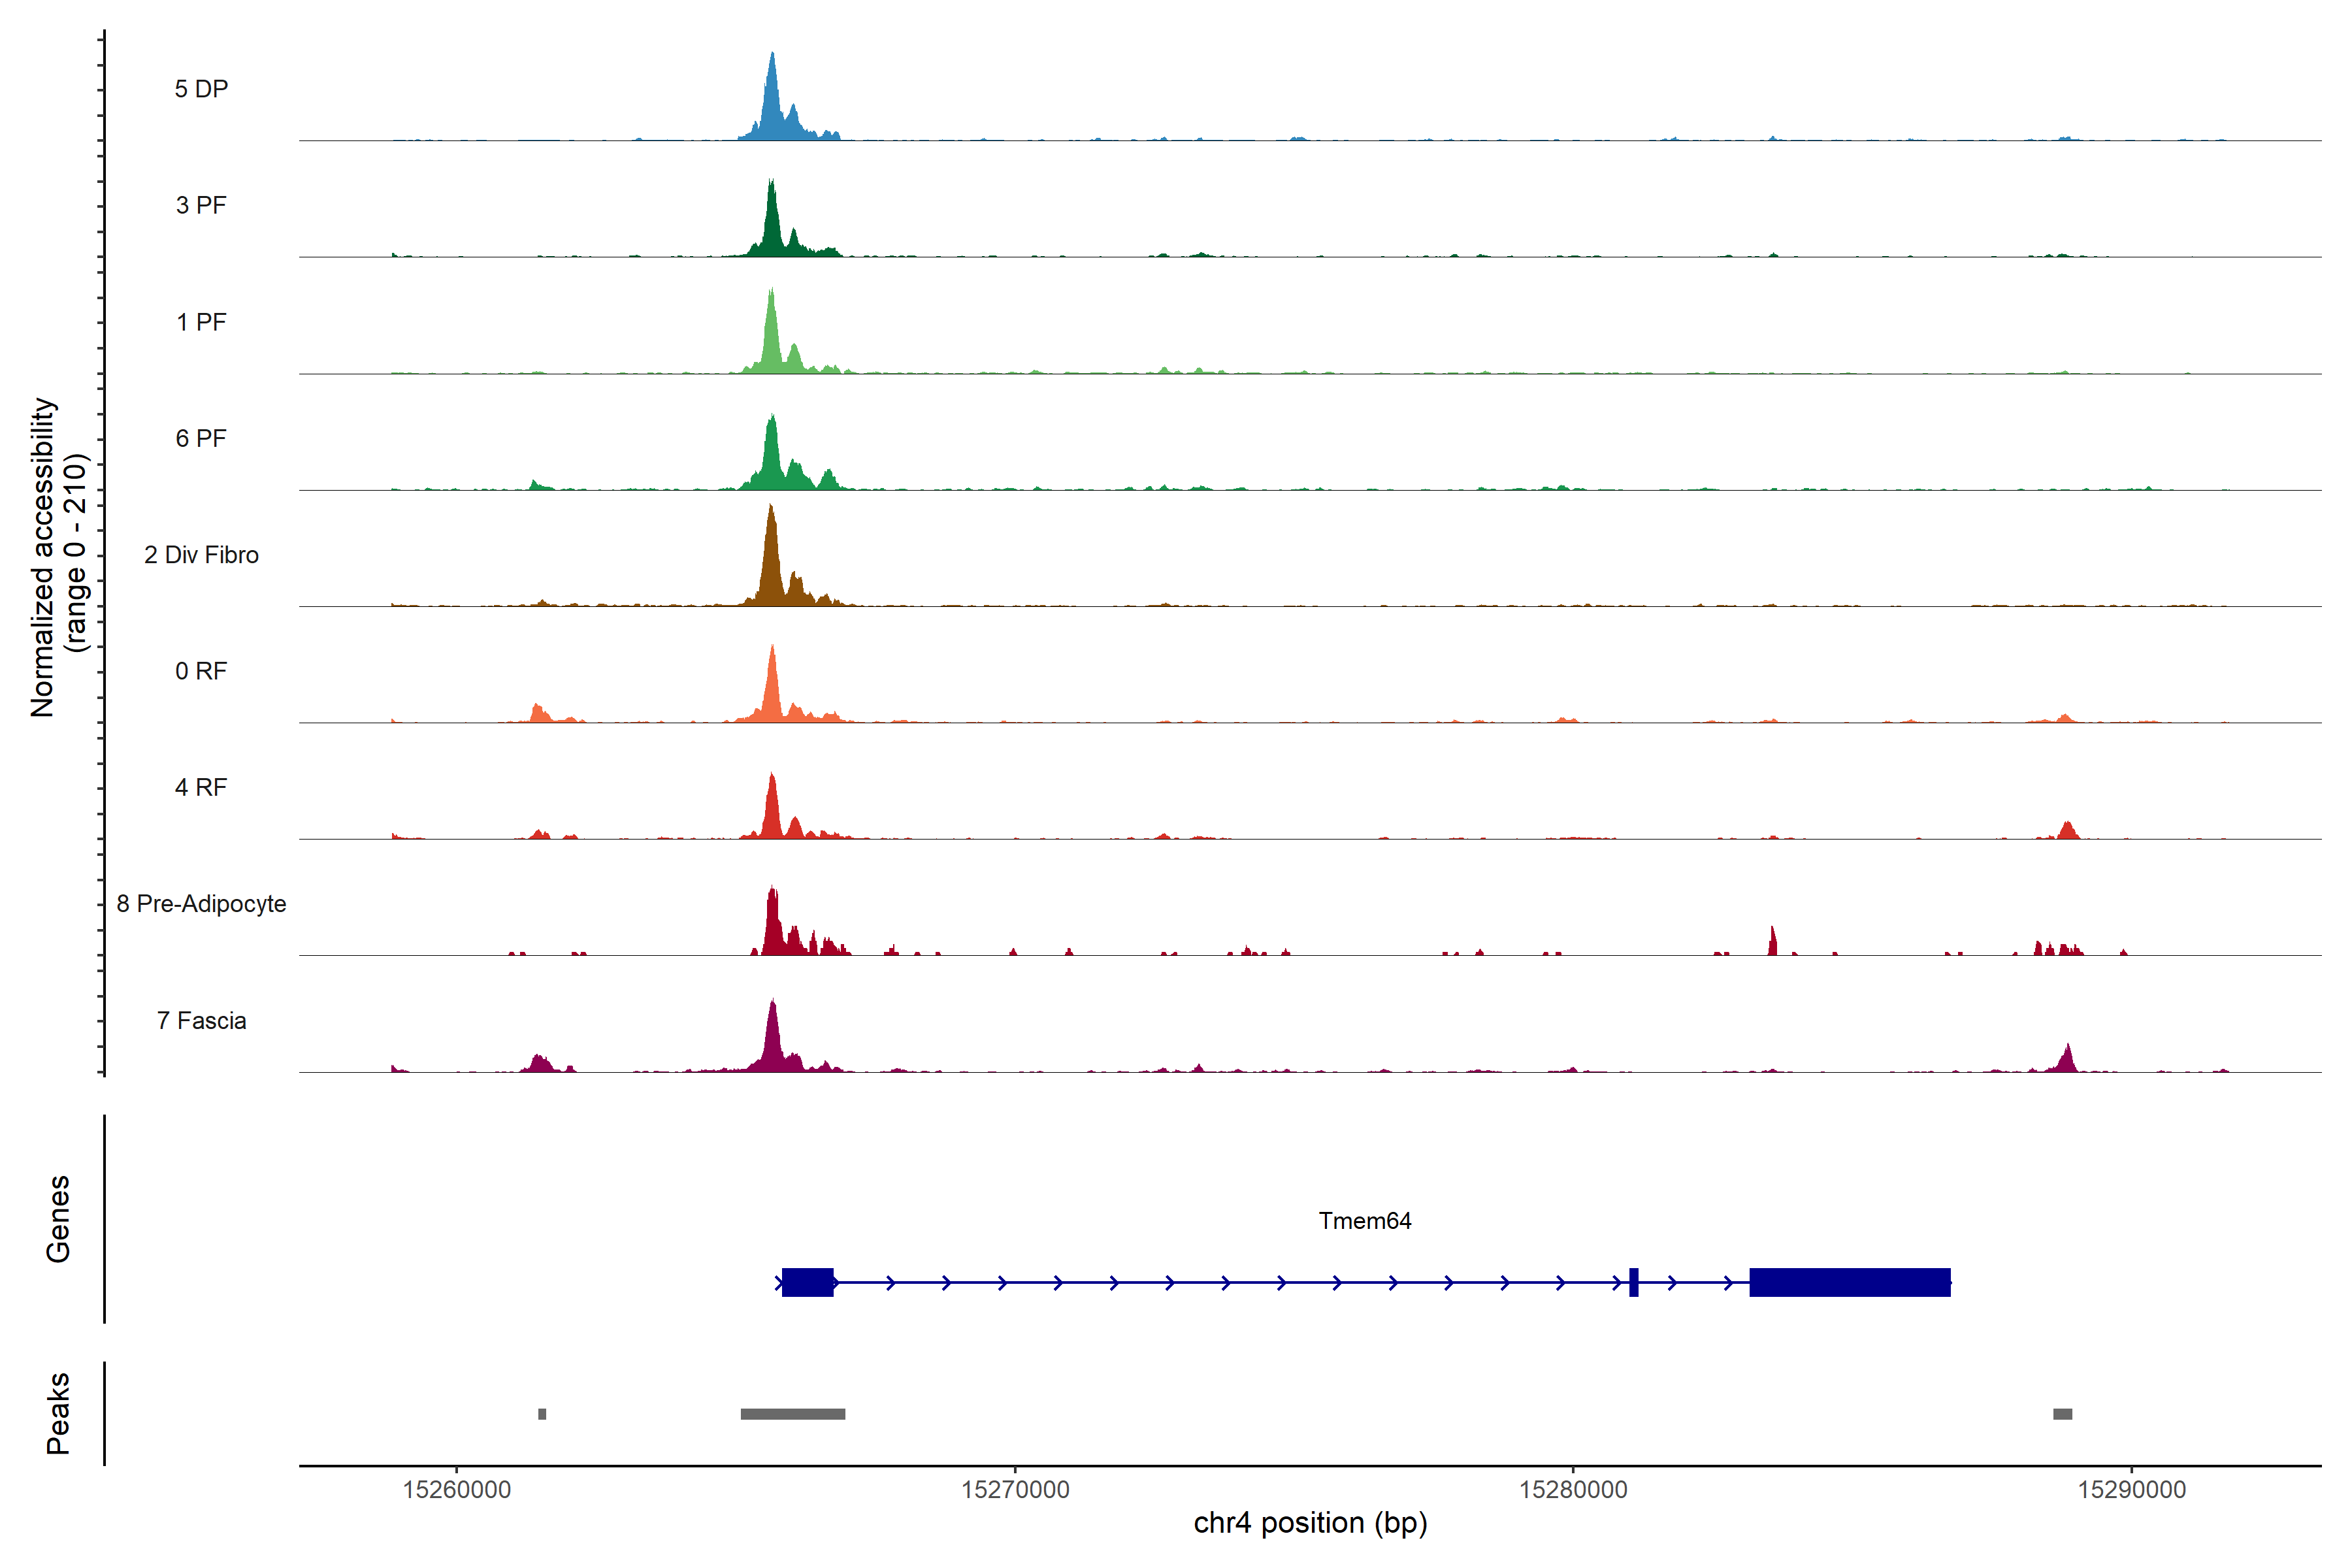Click the 7 Fascia track label
Screen dimensions: 2352x1568
click(201, 1020)
